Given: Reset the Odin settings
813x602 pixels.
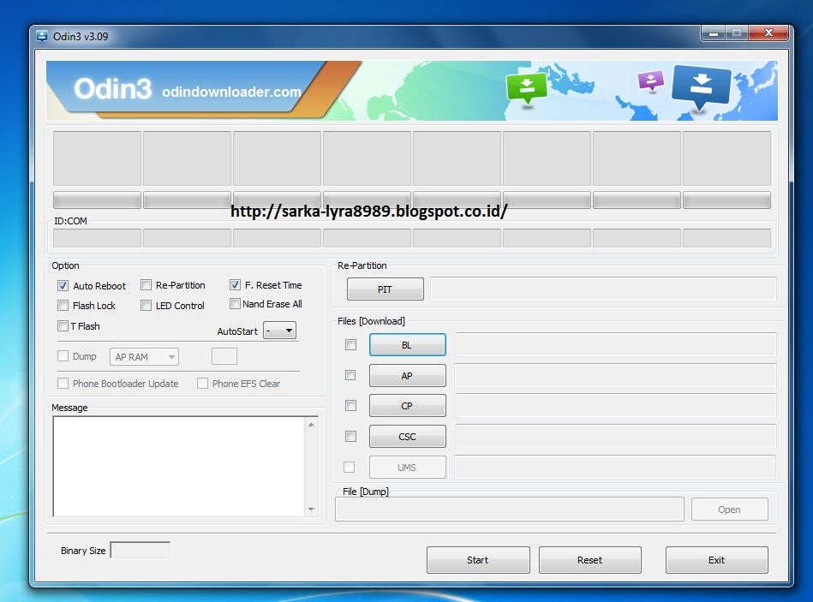Looking at the screenshot, I should [590, 560].
